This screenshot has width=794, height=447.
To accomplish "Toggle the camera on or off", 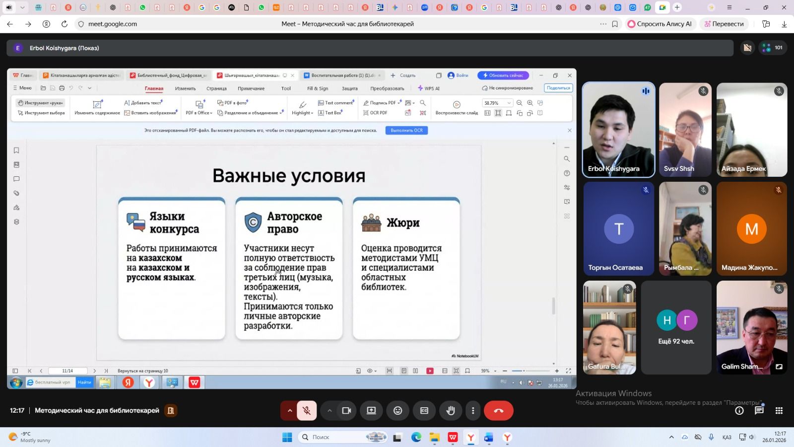I will point(346,411).
